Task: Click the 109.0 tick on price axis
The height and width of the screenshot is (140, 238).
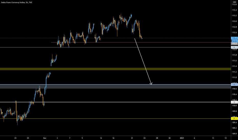Action: (234, 133)
